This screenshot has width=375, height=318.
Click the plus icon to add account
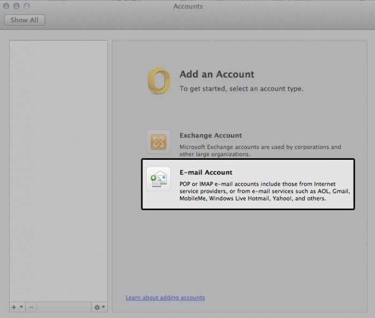click(14, 307)
